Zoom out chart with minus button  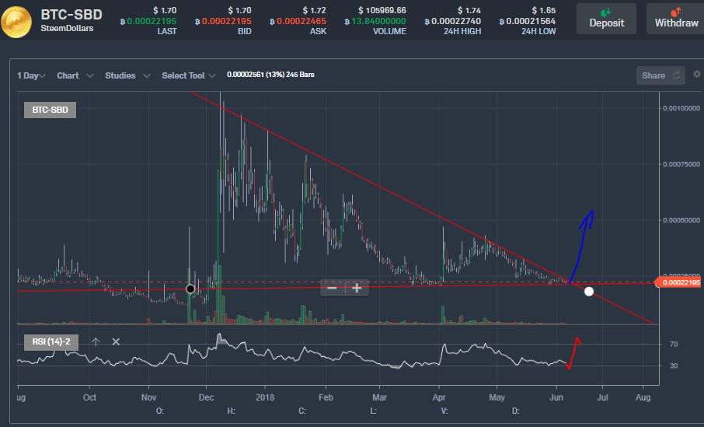(333, 288)
